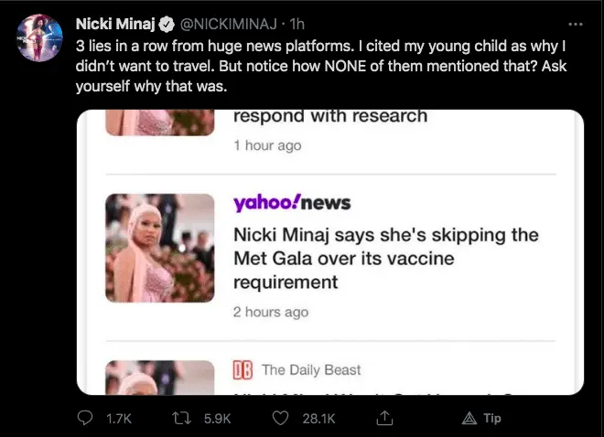
Task: Click the red Daily Beast DB icon
Action: tap(243, 370)
